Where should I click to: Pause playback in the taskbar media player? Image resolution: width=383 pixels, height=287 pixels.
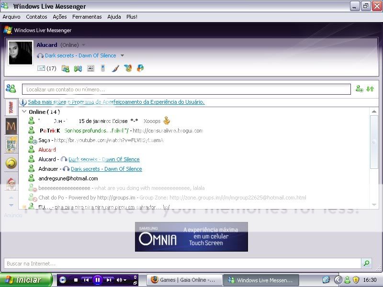click(97, 280)
